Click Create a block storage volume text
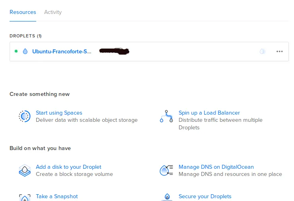The image size is (294, 201). point(74,174)
